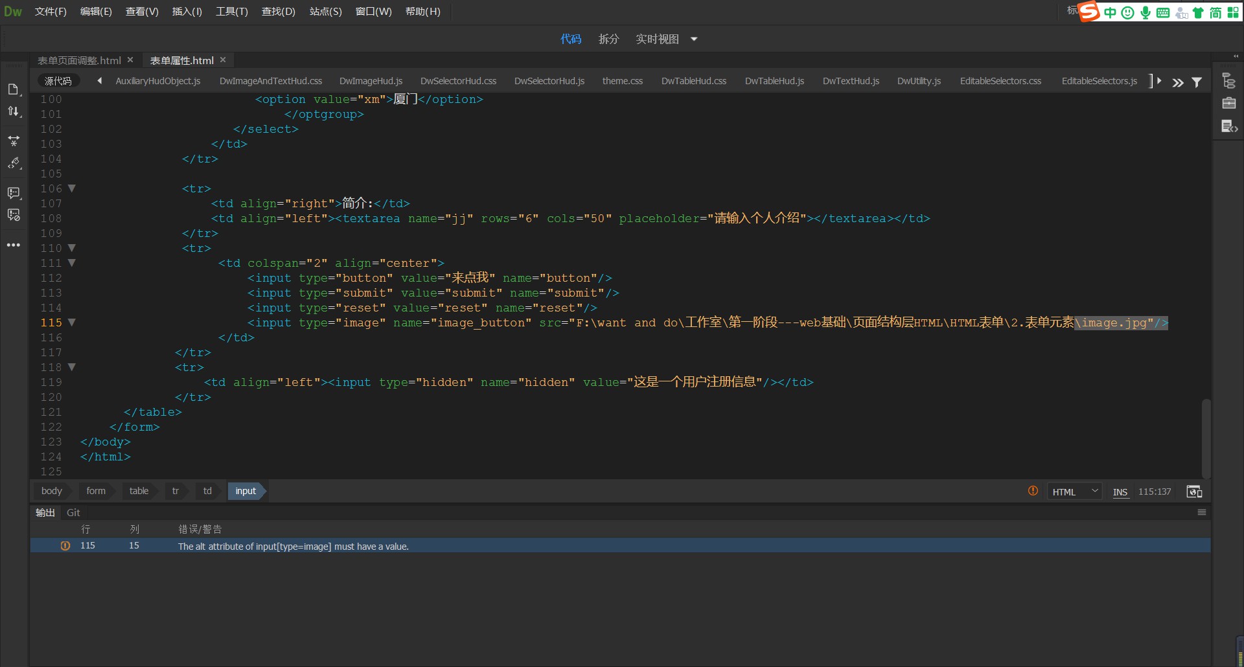Open the HTML language type dropdown
1244x667 pixels.
1074,492
